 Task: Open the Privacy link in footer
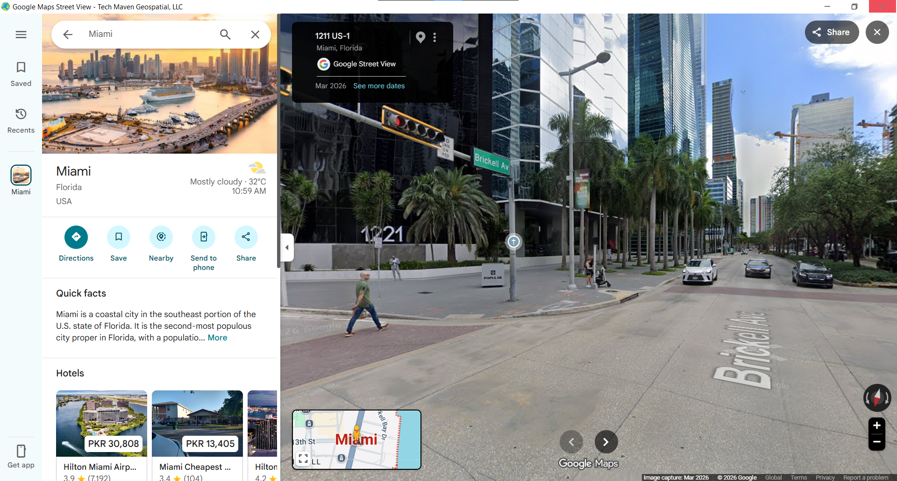(x=825, y=477)
